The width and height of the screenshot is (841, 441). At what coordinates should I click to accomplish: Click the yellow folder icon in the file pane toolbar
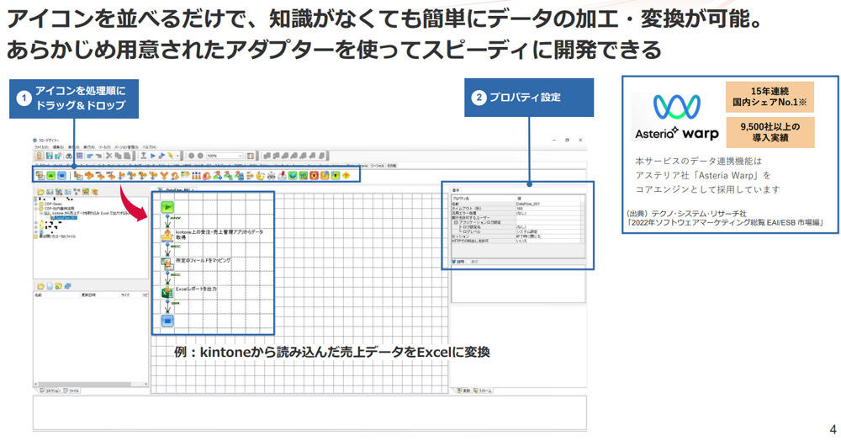(x=40, y=286)
